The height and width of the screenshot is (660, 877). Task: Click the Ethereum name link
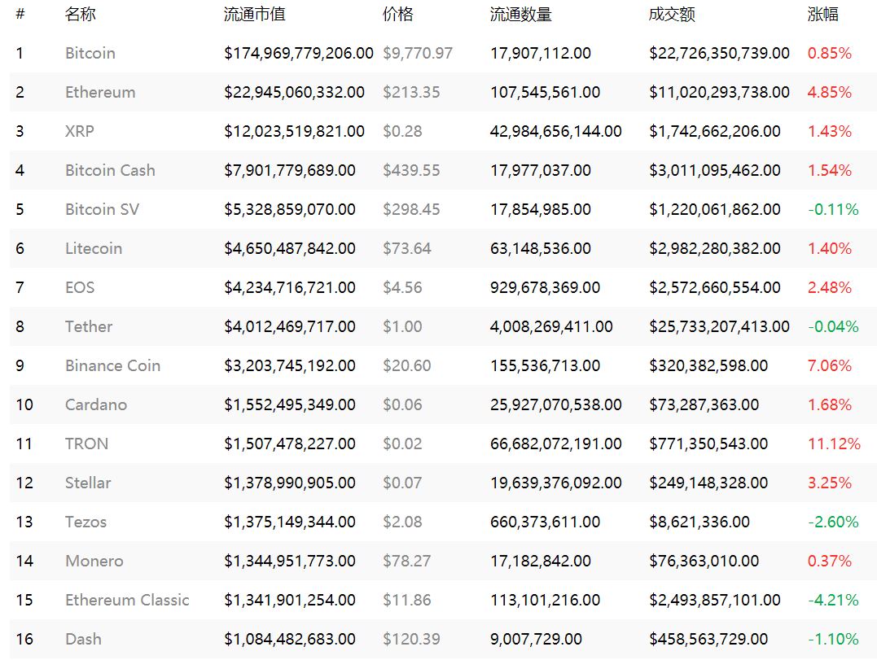pyautogui.click(x=100, y=92)
